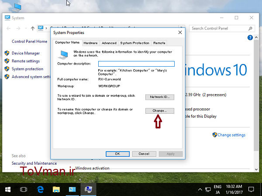
Task: Confirm with the OK button
Action: (117, 154)
